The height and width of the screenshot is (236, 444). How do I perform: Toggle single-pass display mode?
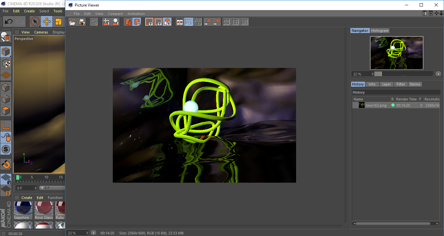[x=158, y=22]
